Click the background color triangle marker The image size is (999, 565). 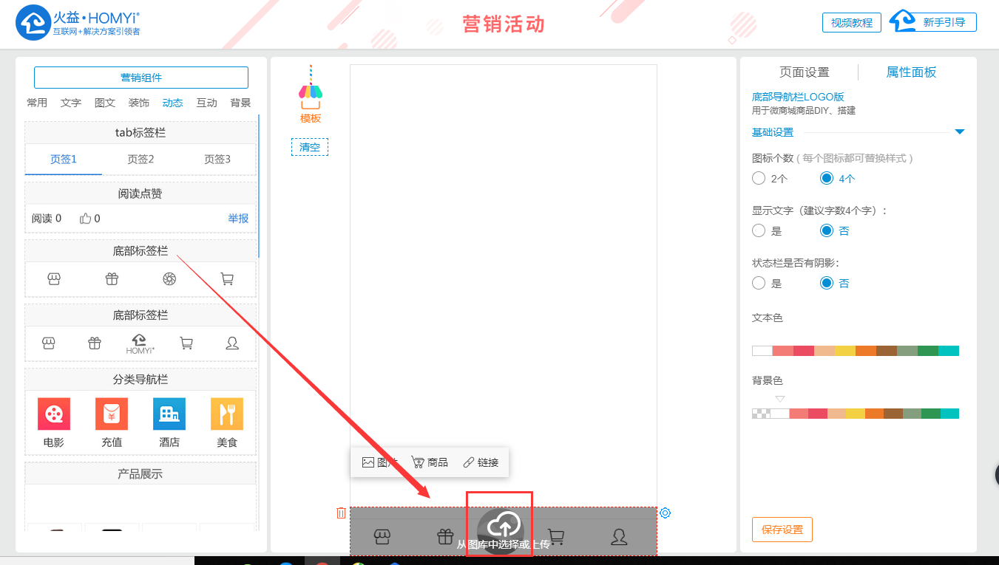(779, 399)
